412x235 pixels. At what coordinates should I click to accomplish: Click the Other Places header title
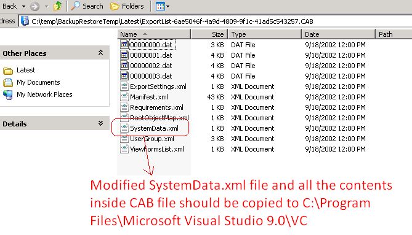click(25, 53)
